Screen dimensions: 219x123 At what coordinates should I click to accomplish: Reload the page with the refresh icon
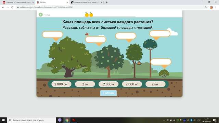click(12, 8)
